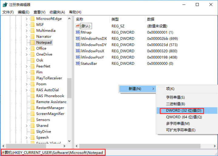
Task: Click the DWORD icon next to iWindowPosY
Action: [78, 57]
